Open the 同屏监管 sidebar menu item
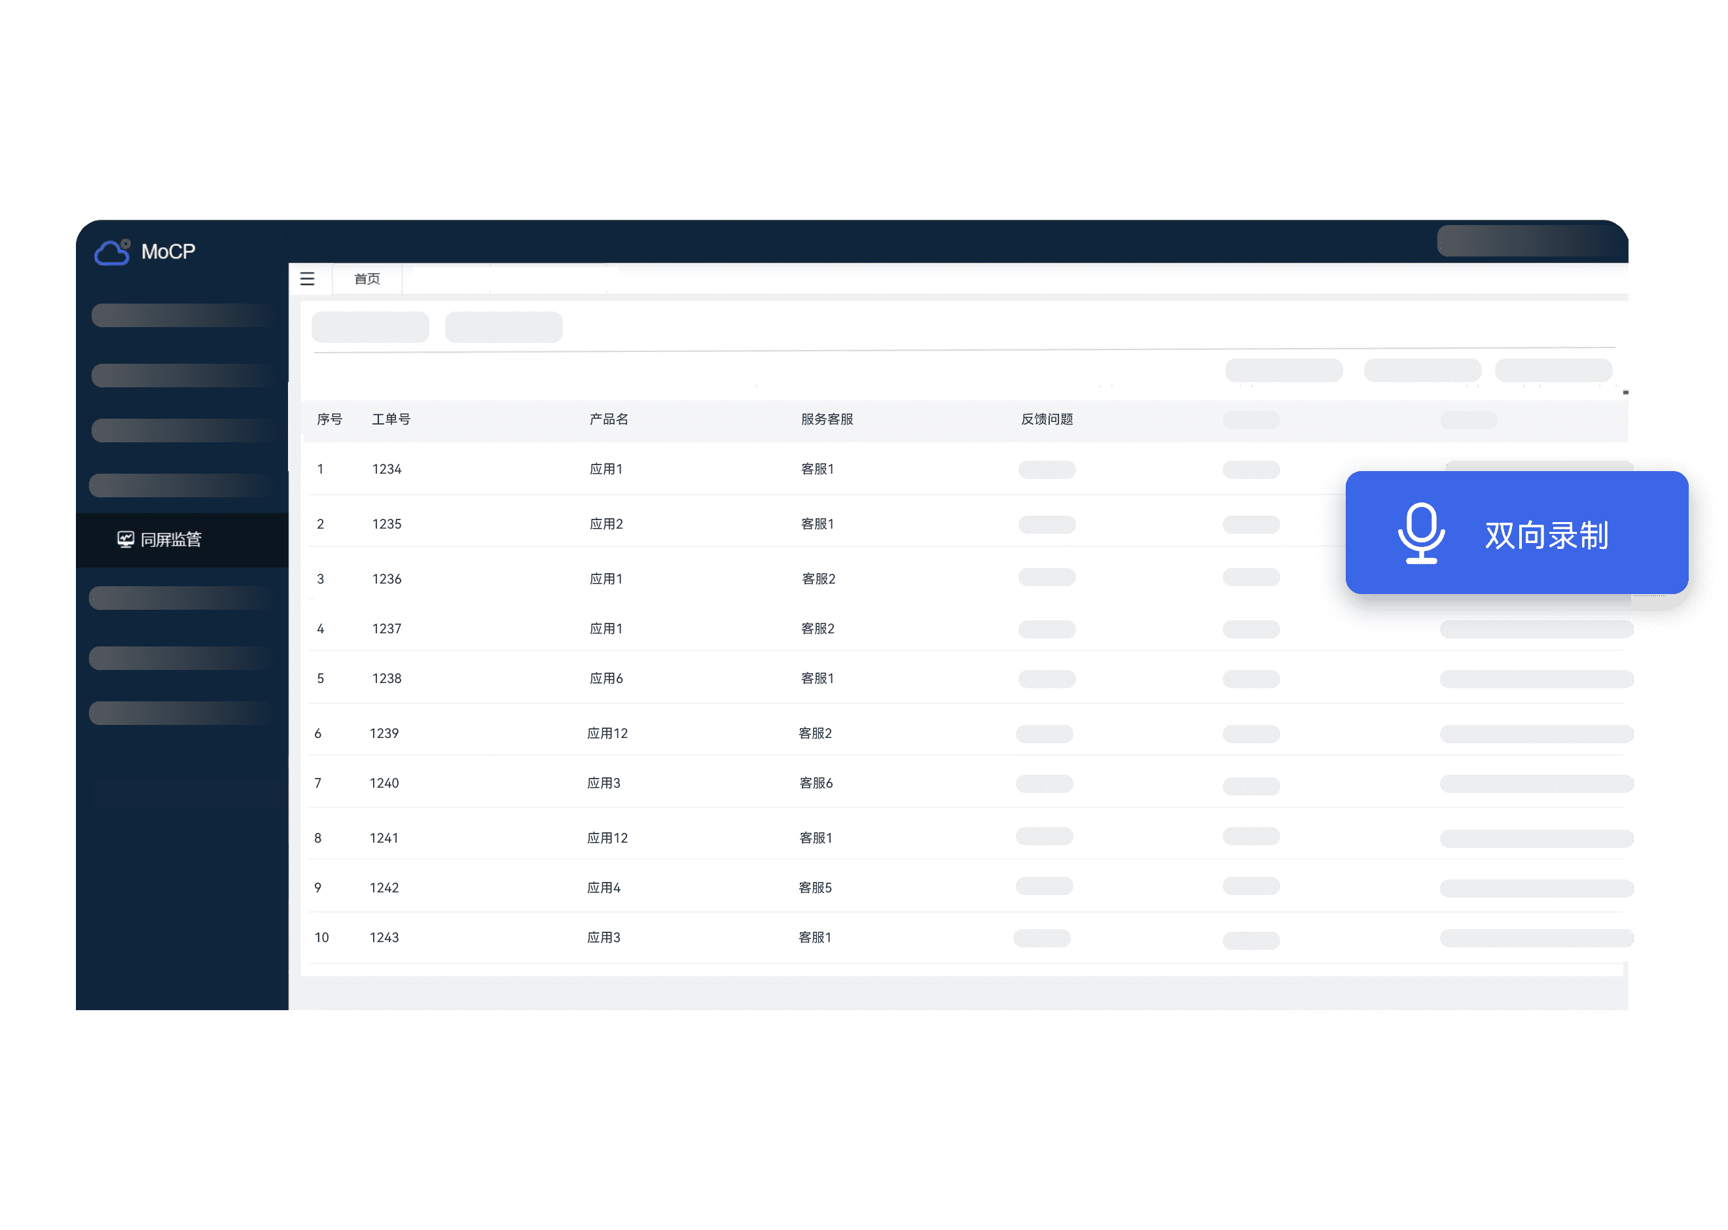This screenshot has width=1728, height=1230. [170, 539]
